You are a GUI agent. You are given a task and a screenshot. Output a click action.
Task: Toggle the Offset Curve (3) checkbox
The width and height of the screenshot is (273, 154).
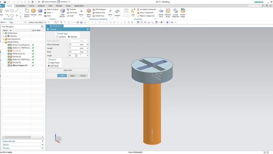9,53
